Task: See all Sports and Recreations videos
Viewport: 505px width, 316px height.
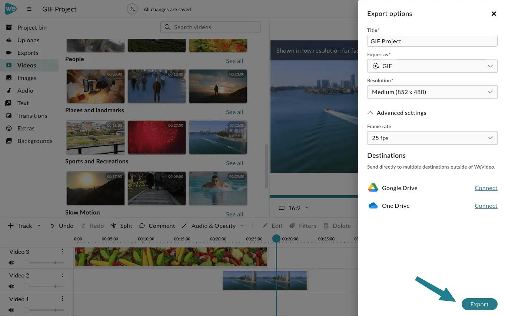Action: (x=235, y=163)
